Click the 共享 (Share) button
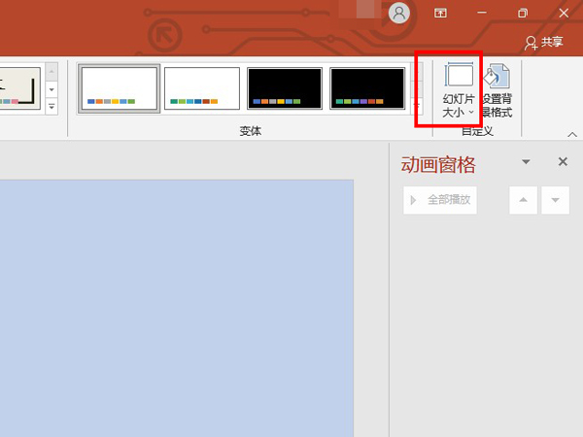The image size is (583, 437). coord(543,43)
